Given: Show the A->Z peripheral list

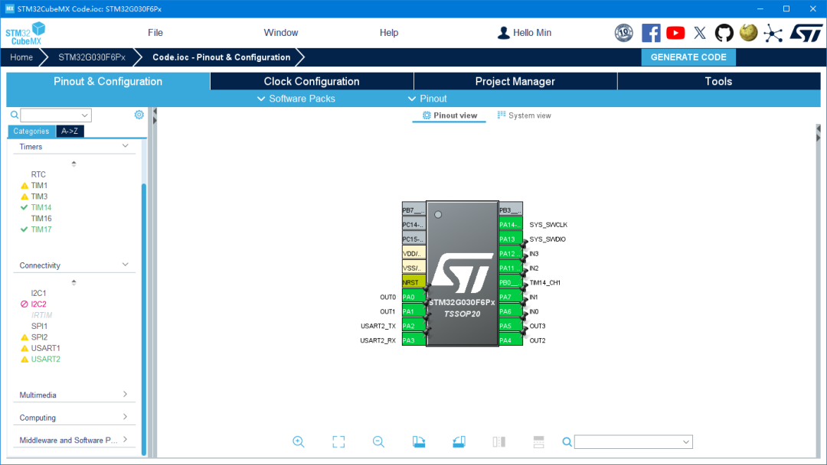Looking at the screenshot, I should 70,131.
